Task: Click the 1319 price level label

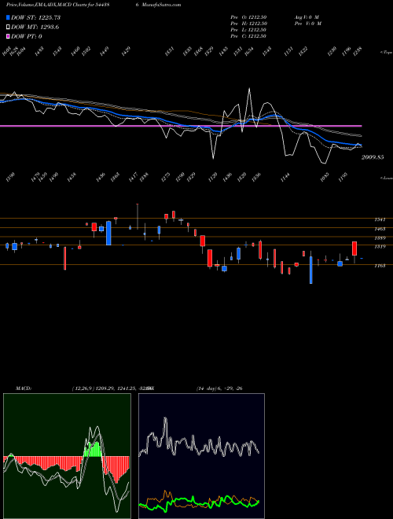Action: [380, 247]
